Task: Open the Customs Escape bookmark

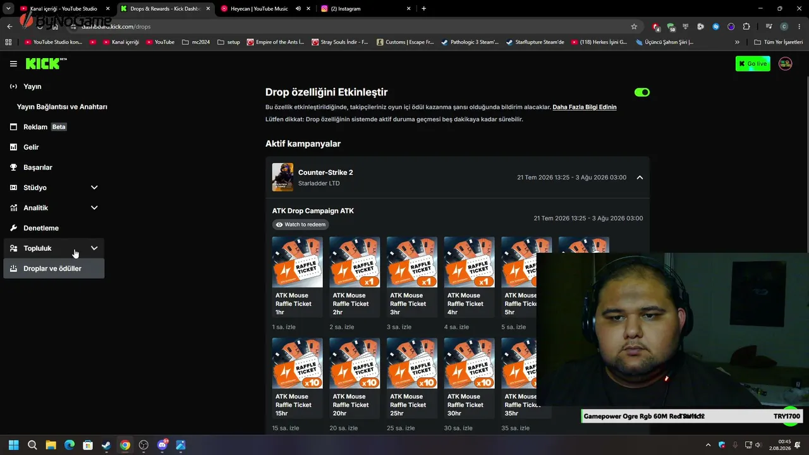Action: (x=405, y=42)
